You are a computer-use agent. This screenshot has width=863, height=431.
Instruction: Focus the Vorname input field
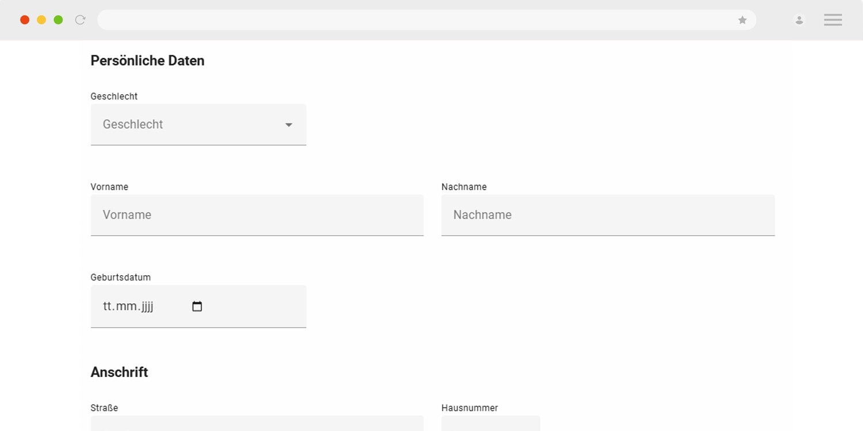pos(257,215)
